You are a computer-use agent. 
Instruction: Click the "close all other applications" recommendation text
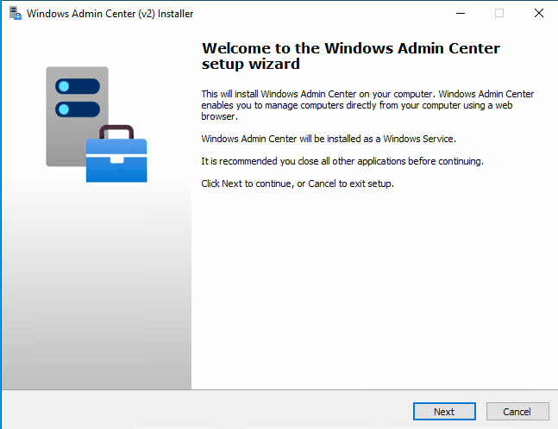[x=342, y=161]
